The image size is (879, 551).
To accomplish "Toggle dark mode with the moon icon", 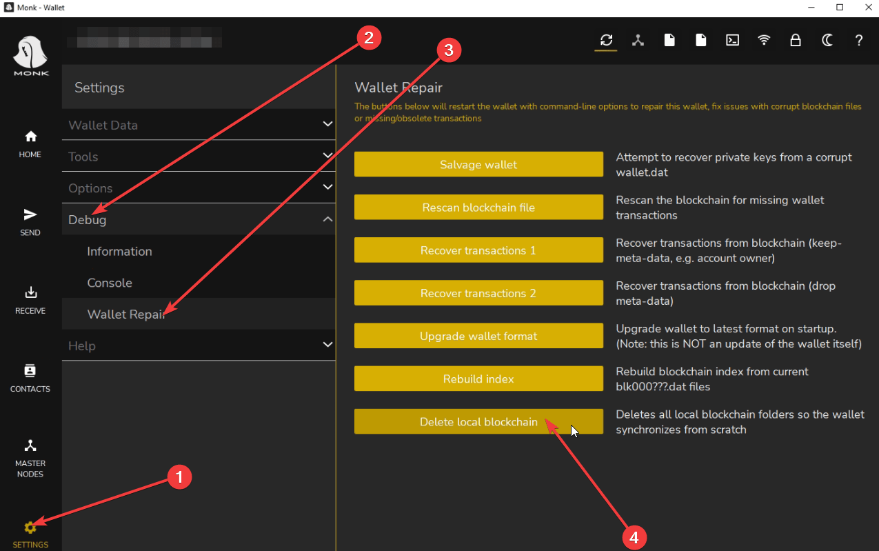I will [x=827, y=40].
